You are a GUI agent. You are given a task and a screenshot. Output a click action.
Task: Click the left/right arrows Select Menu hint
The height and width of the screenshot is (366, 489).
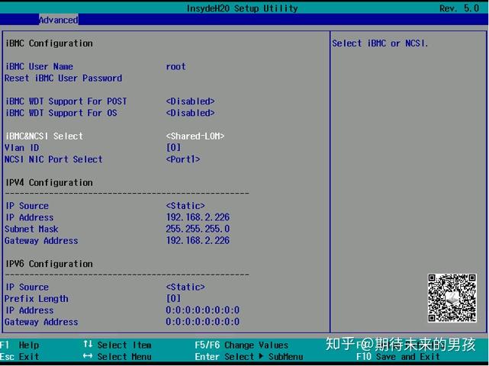(x=117, y=356)
